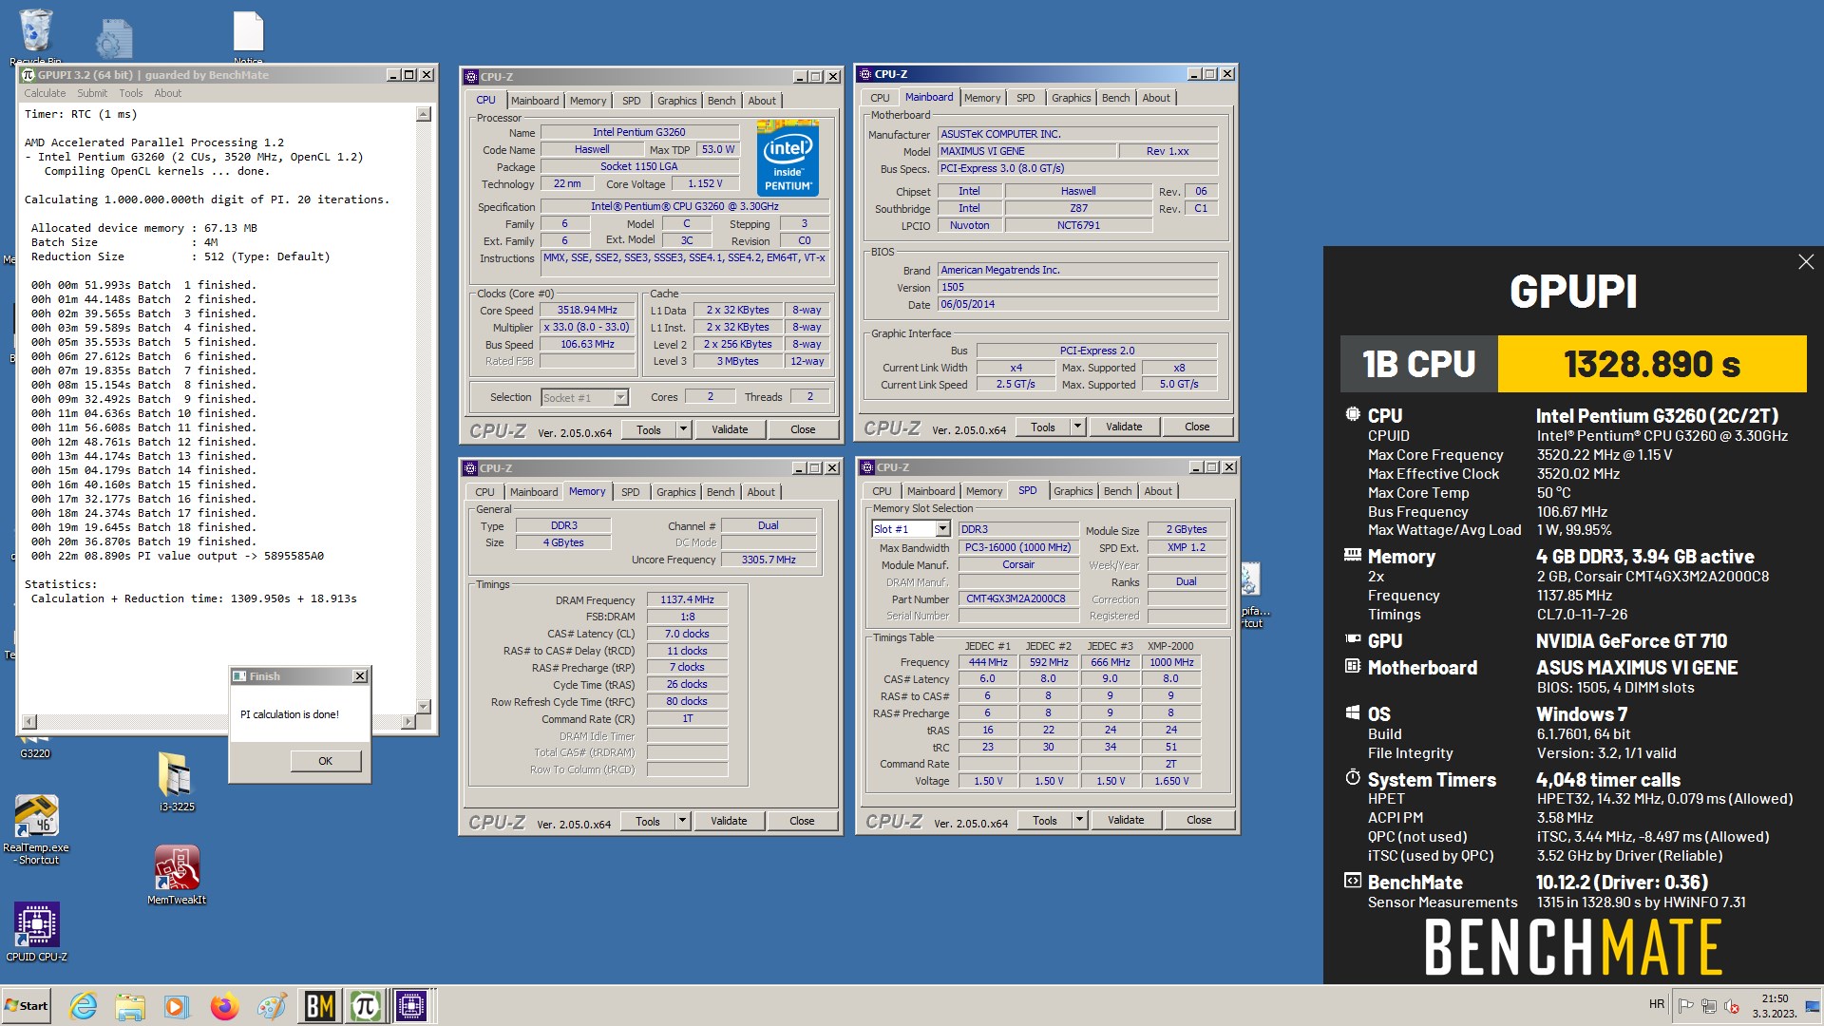This screenshot has height=1026, width=1824.
Task: Open the gear settings file desktop icon
Action: coord(114,38)
